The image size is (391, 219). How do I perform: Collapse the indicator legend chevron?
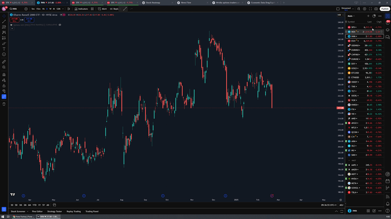tap(12, 29)
